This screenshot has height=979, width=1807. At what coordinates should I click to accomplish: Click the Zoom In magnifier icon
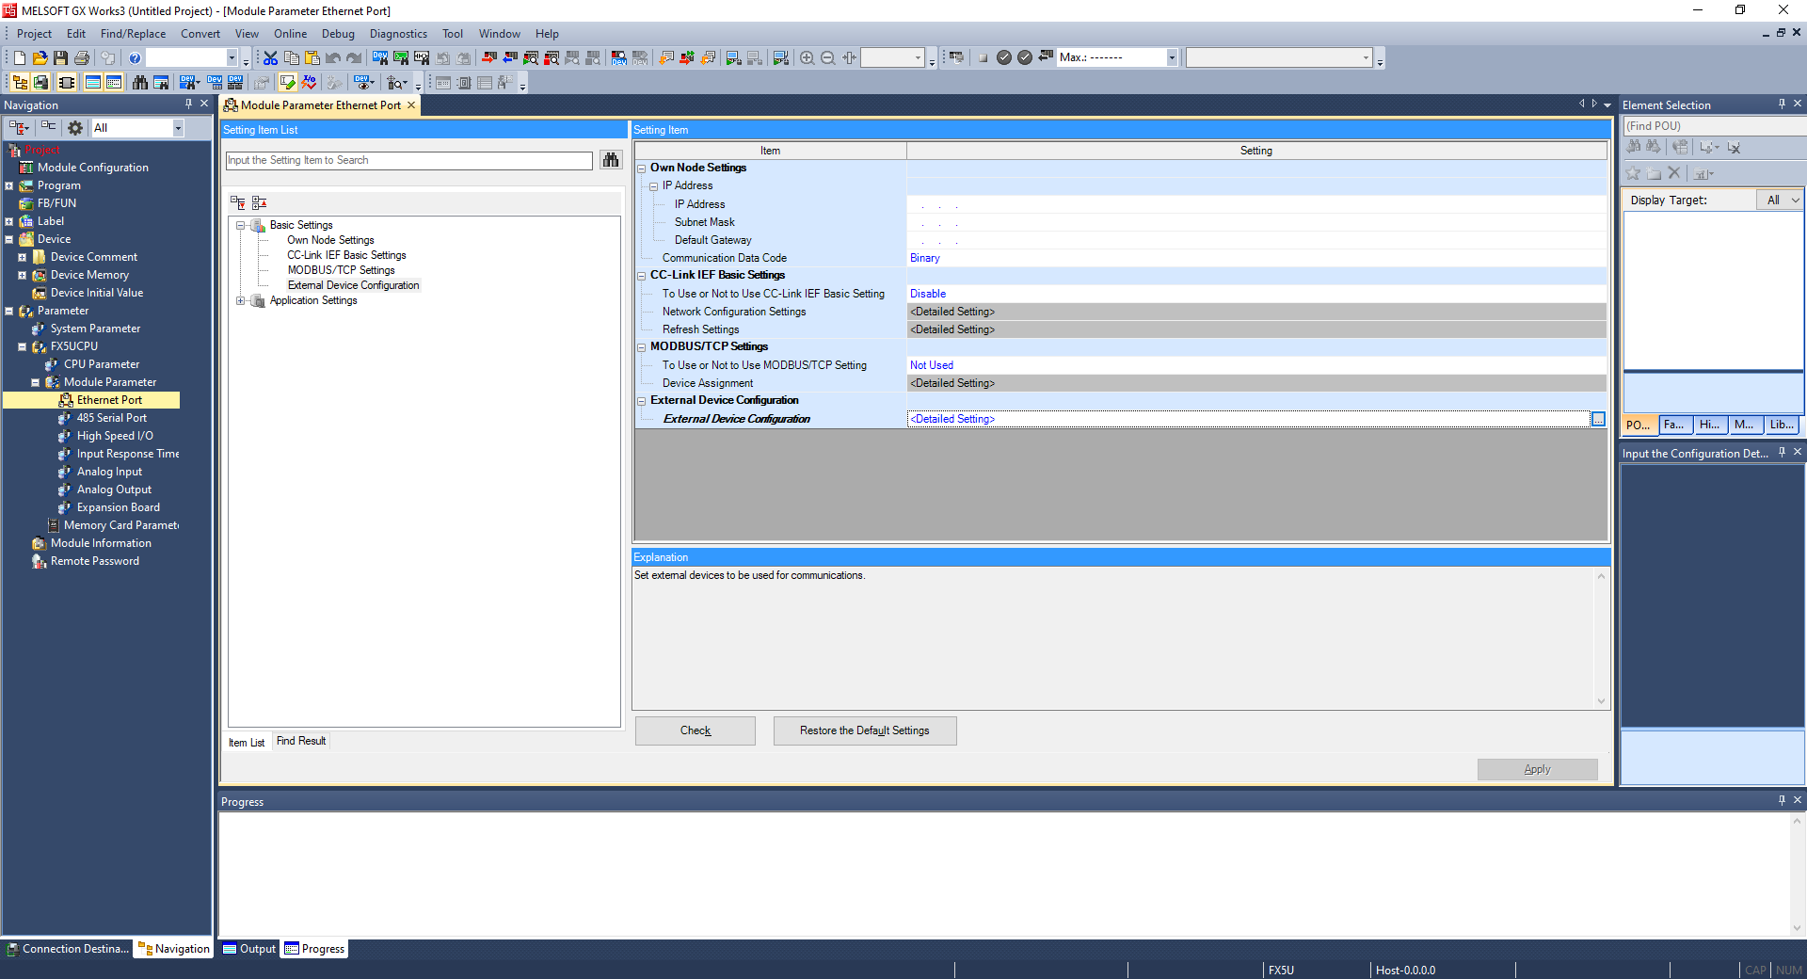click(807, 58)
